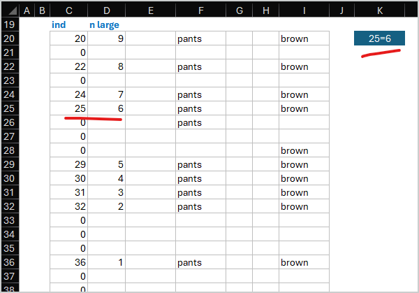Click the column F header
The height and width of the screenshot is (293, 419).
pos(200,10)
